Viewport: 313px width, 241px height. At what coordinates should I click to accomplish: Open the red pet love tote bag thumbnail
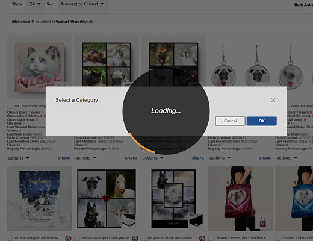pyautogui.click(x=240, y=199)
